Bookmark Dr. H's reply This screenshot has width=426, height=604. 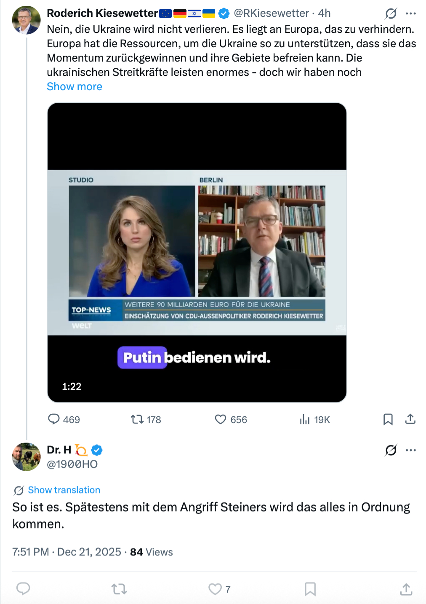coord(310,589)
